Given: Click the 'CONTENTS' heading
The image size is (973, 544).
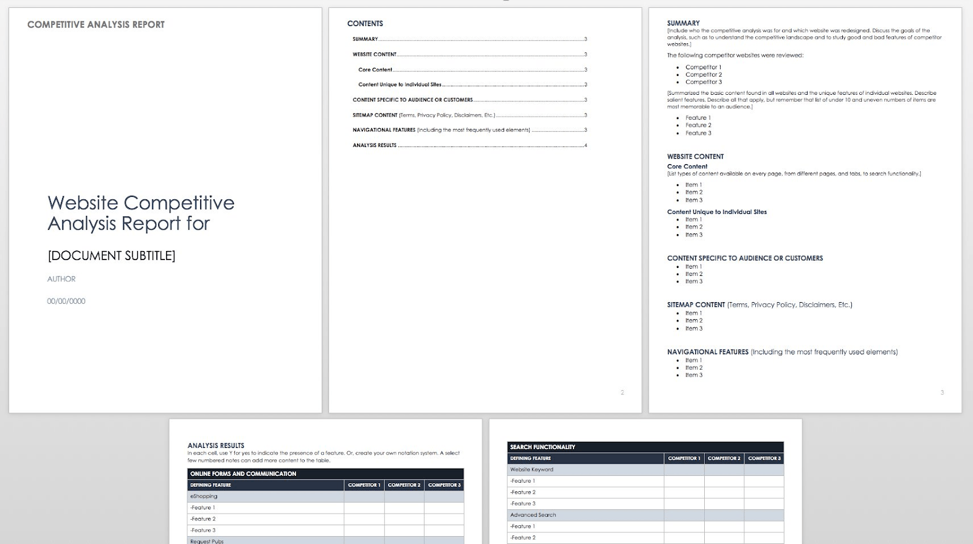Looking at the screenshot, I should pyautogui.click(x=365, y=24).
